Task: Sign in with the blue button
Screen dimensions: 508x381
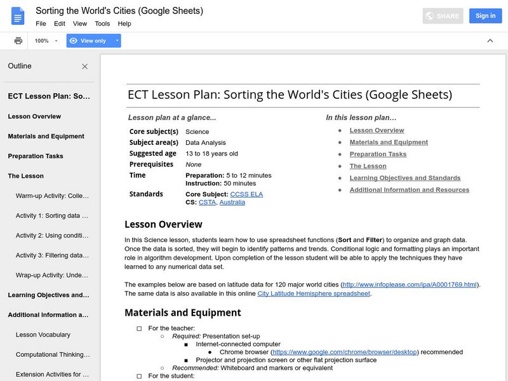Action: 485,16
